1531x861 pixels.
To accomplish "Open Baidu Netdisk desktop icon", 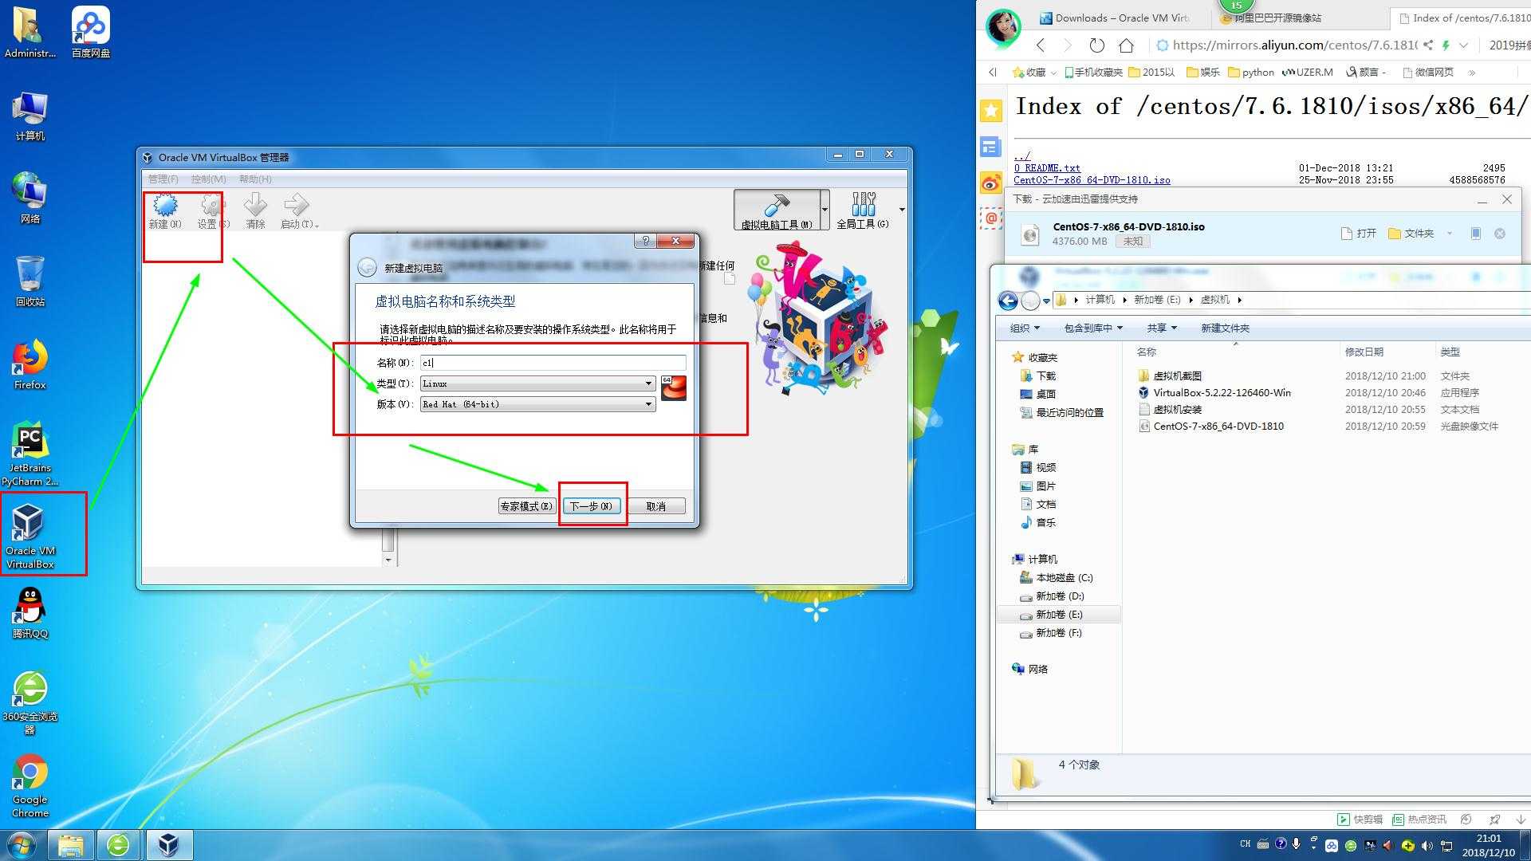I will pyautogui.click(x=91, y=33).
